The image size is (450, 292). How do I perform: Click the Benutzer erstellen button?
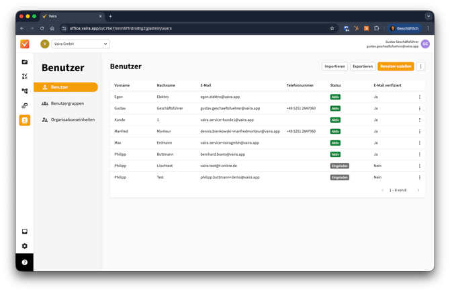[396, 66]
